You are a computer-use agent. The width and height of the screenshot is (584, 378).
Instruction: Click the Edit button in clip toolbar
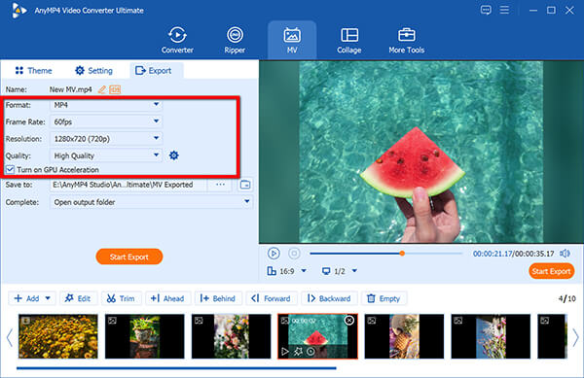pos(78,298)
